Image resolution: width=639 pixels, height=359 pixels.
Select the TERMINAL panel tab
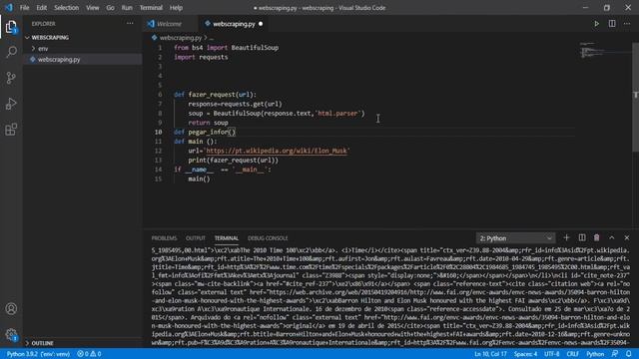227,238
